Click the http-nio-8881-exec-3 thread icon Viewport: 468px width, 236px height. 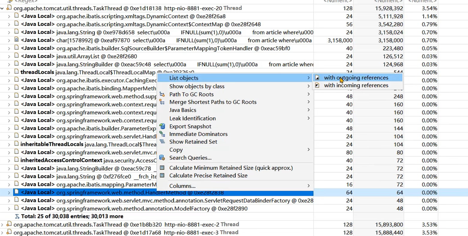[x=9, y=232]
